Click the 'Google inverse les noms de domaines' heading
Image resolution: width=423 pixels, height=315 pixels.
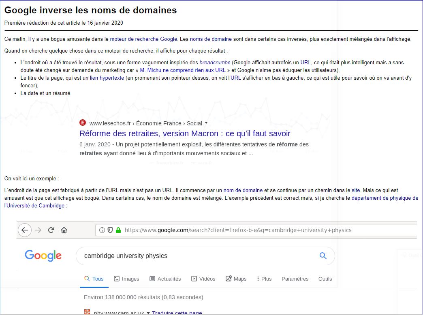(x=91, y=10)
